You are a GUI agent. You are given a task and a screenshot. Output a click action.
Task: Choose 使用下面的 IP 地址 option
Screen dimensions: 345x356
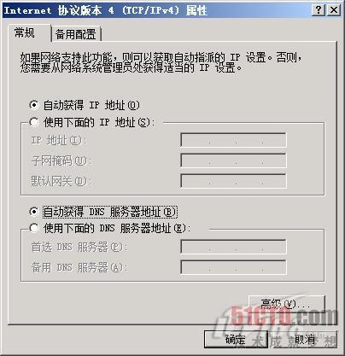click(34, 122)
